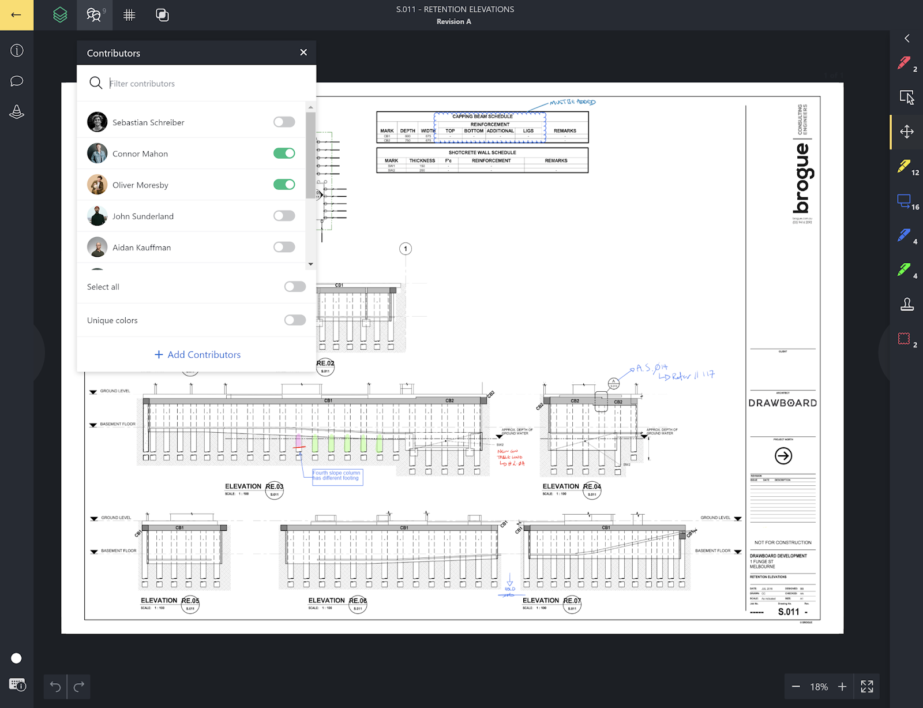The height and width of the screenshot is (708, 923).
Task: Turn on Unique colors
Action: pos(295,320)
